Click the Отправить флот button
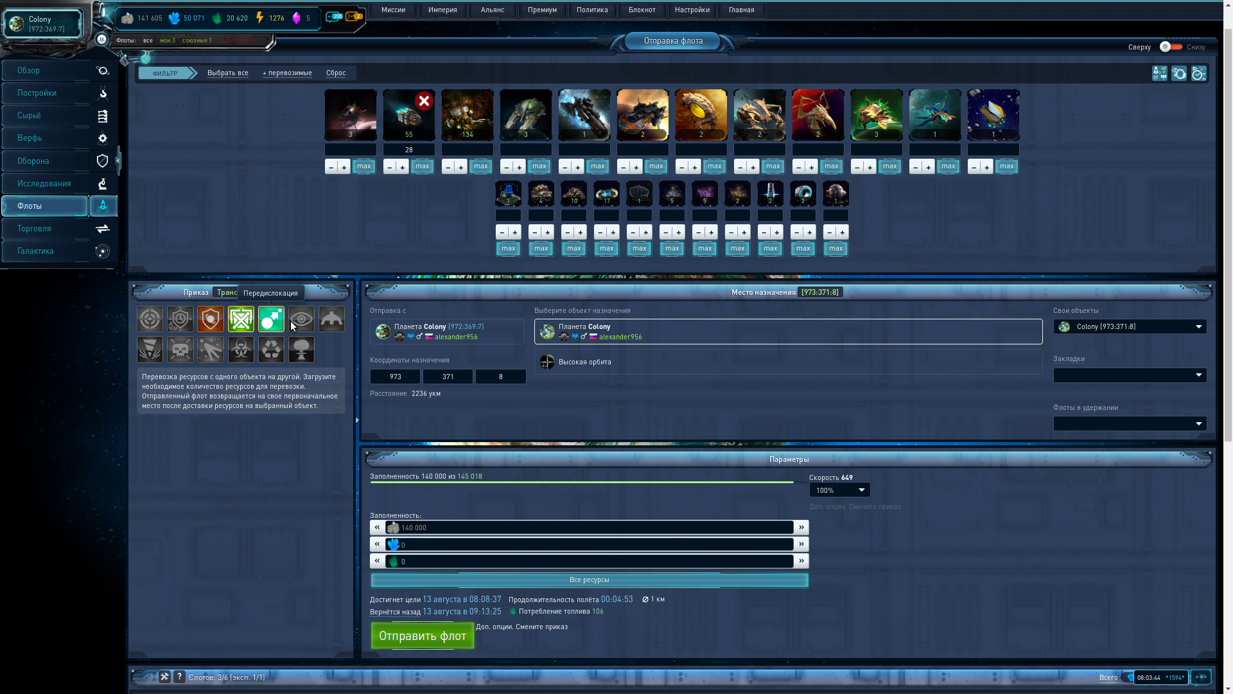The image size is (1233, 694). [423, 636]
